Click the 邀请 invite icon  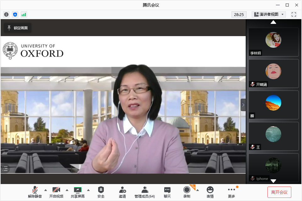122,192
